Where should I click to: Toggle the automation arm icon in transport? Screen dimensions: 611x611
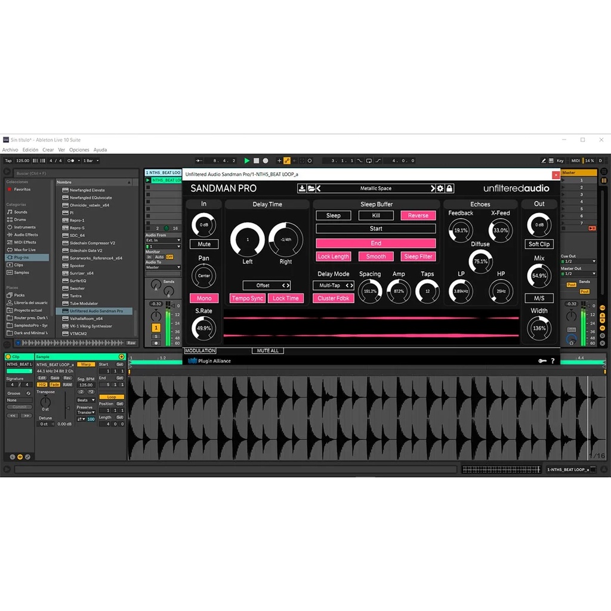tap(287, 161)
